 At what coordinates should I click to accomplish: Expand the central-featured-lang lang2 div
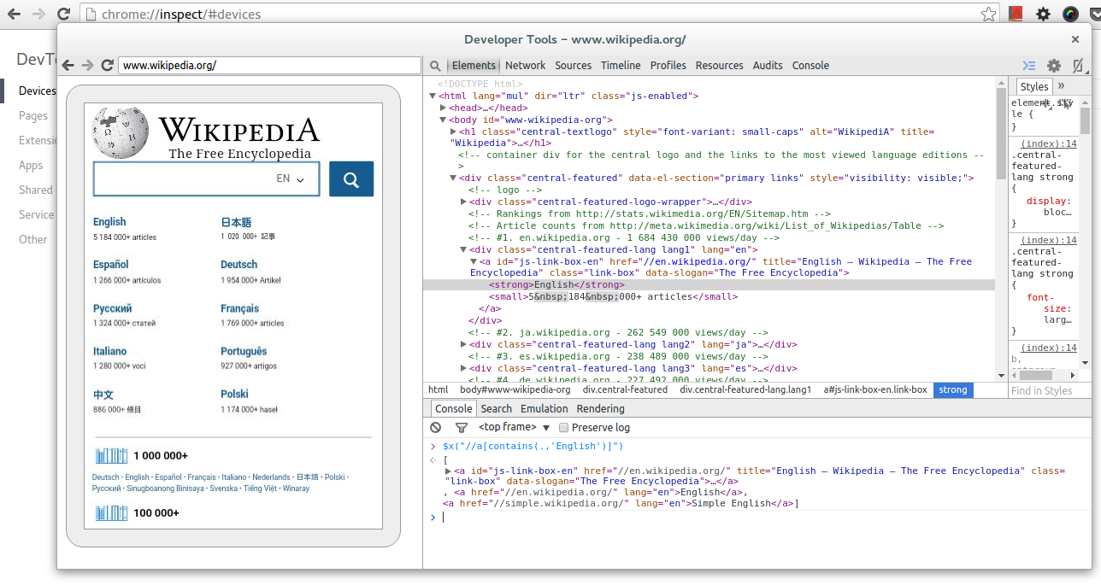tap(463, 345)
